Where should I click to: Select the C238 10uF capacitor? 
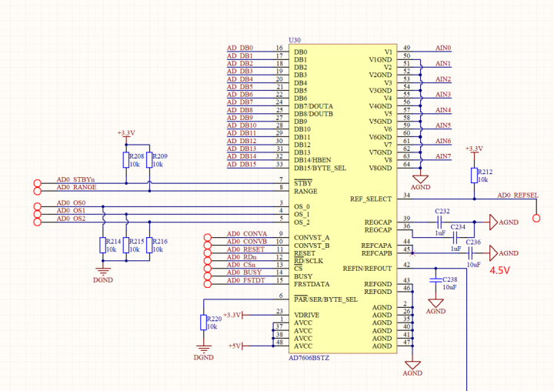[436, 279]
